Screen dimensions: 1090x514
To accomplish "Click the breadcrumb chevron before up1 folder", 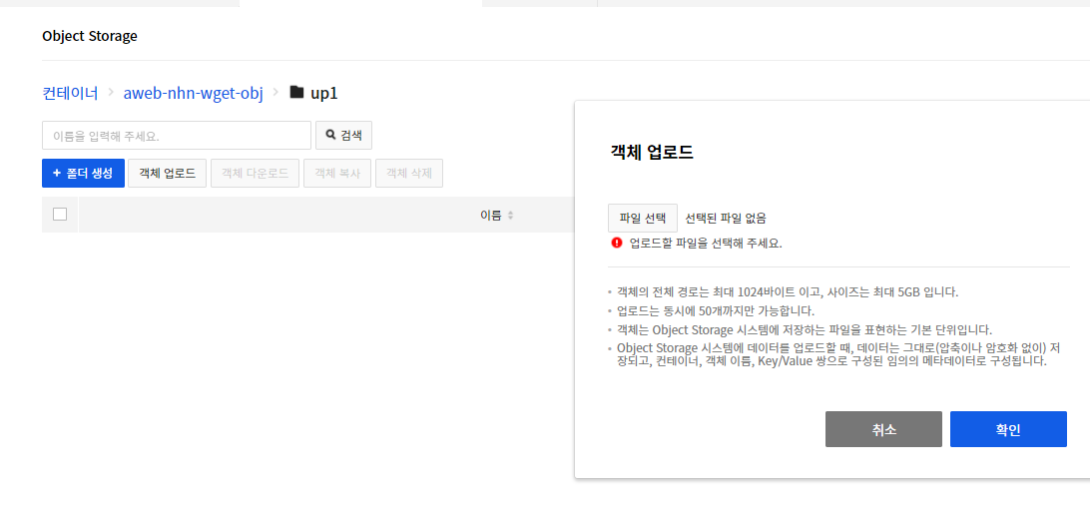I will pos(275,93).
